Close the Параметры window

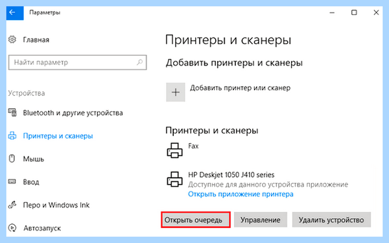pyautogui.click(x=376, y=12)
